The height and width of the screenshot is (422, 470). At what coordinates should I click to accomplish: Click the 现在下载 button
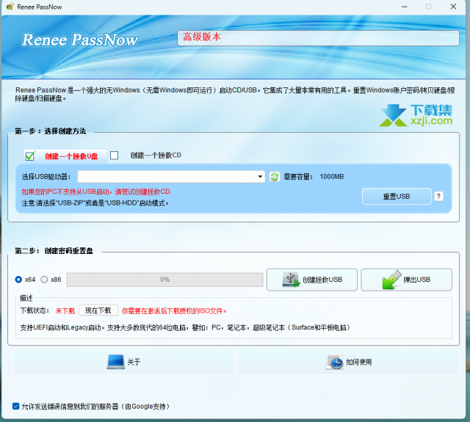point(98,310)
